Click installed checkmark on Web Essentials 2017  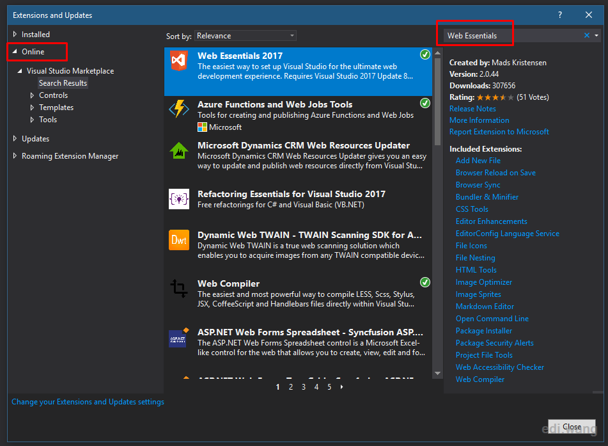tap(425, 55)
